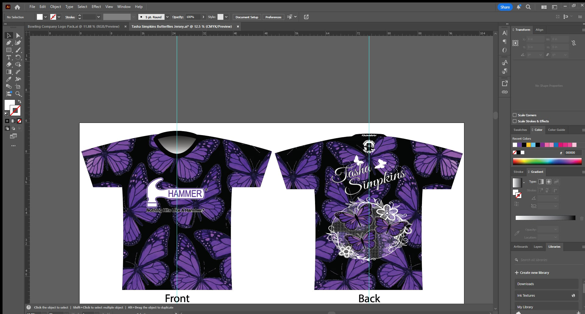Set Draw Normal mode
Screen dimensions: 585x314
click(7, 128)
